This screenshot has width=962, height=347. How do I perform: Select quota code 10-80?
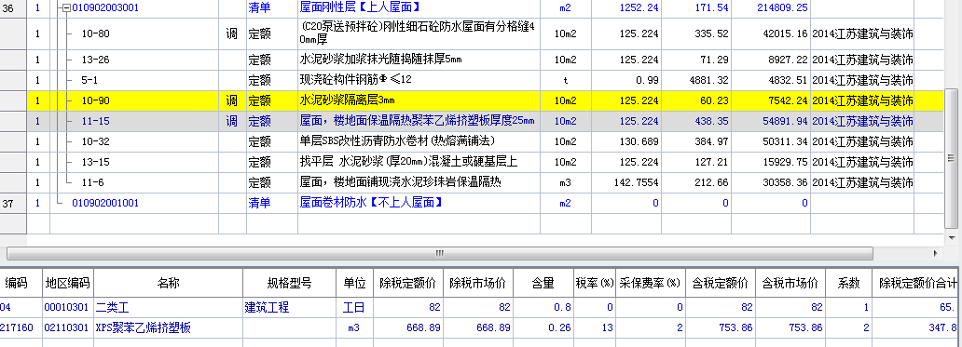(x=96, y=34)
